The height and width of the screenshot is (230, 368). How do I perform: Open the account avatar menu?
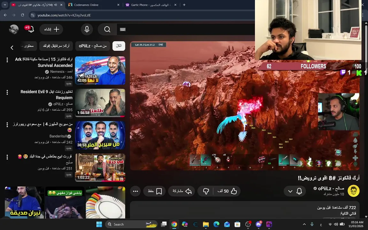pyautogui.click(x=14, y=29)
